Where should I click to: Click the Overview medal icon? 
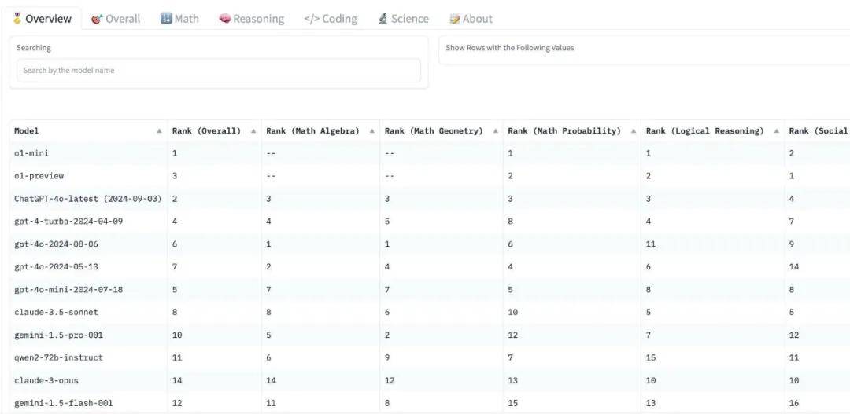17,18
